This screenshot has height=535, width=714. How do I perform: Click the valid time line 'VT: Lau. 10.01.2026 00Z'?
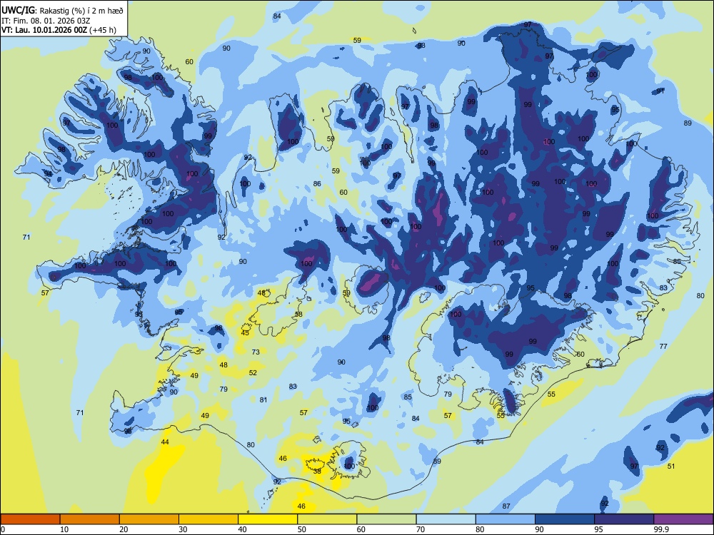click(x=44, y=30)
